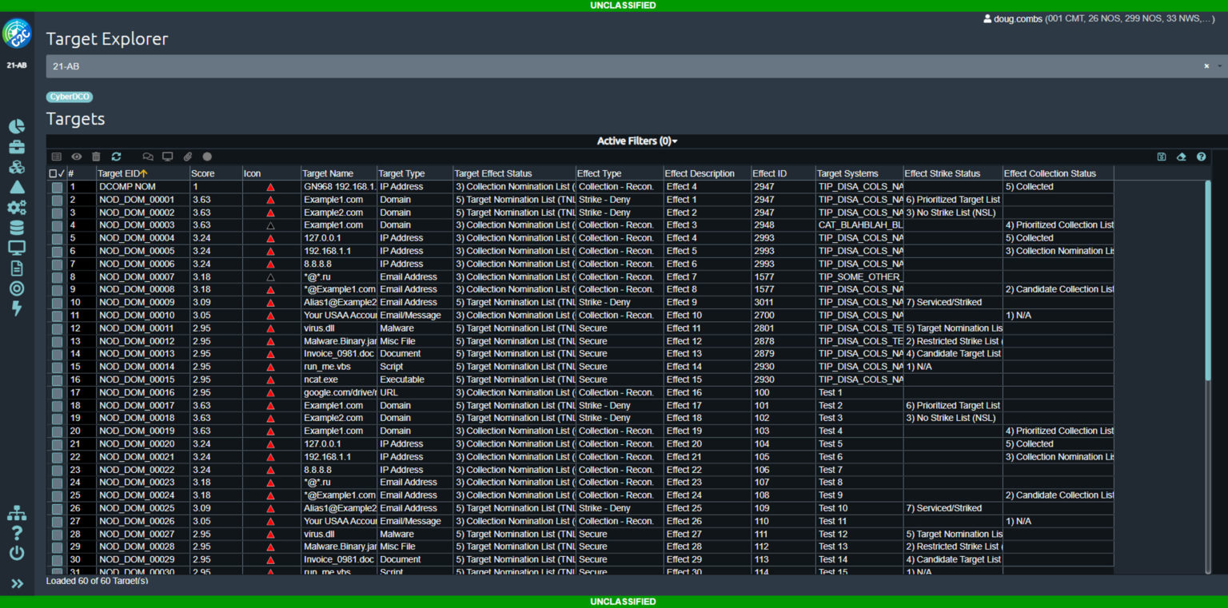Viewport: 1228px width, 608px height.
Task: Click the Effect Strike Status column header
Action: [942, 173]
